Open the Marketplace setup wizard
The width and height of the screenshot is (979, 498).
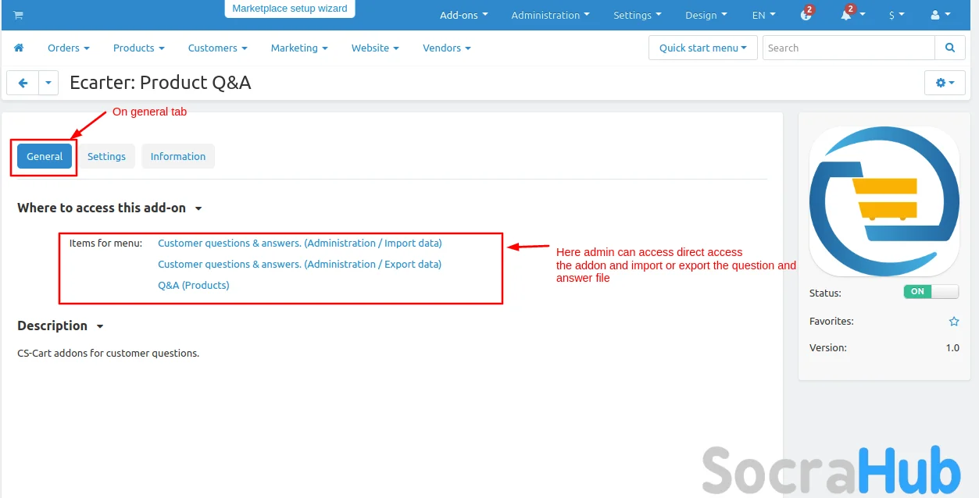pos(290,9)
